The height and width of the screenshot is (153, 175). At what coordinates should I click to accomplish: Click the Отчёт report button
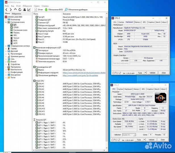tap(39, 10)
